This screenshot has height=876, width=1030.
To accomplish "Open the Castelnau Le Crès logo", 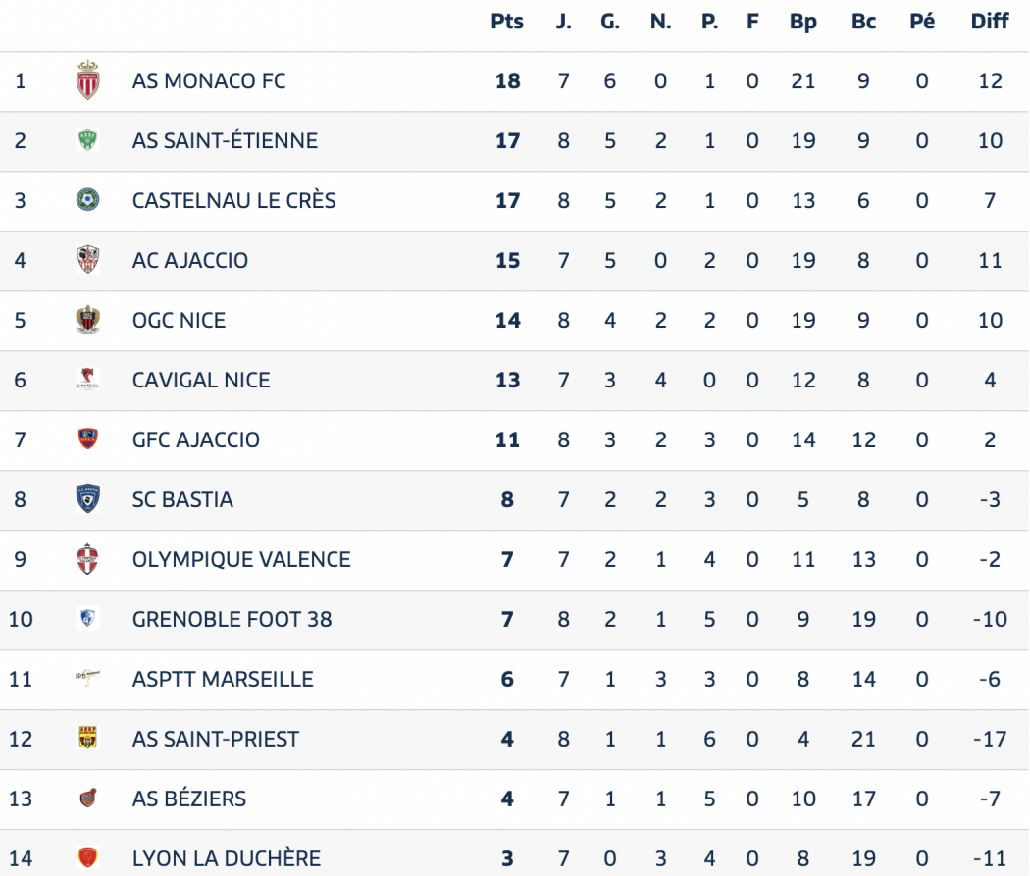I will [88, 200].
